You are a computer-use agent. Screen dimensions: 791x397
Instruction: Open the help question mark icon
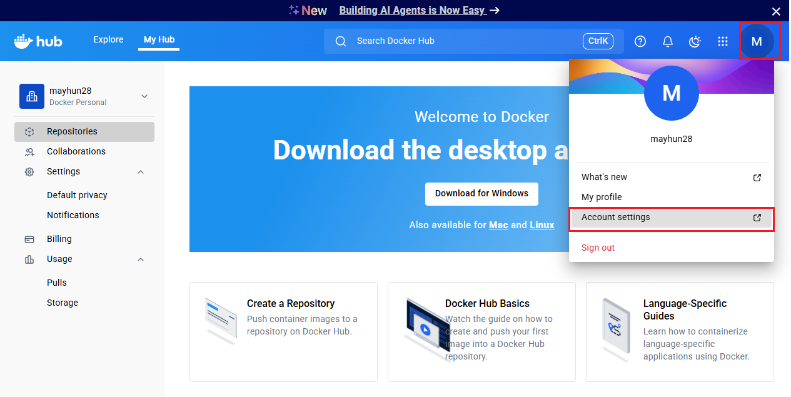pos(640,41)
